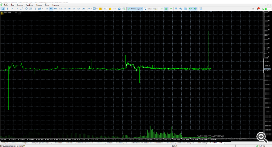Toggle candlestick chart display mode
This screenshot has height=147, width=272.
click(166, 9)
